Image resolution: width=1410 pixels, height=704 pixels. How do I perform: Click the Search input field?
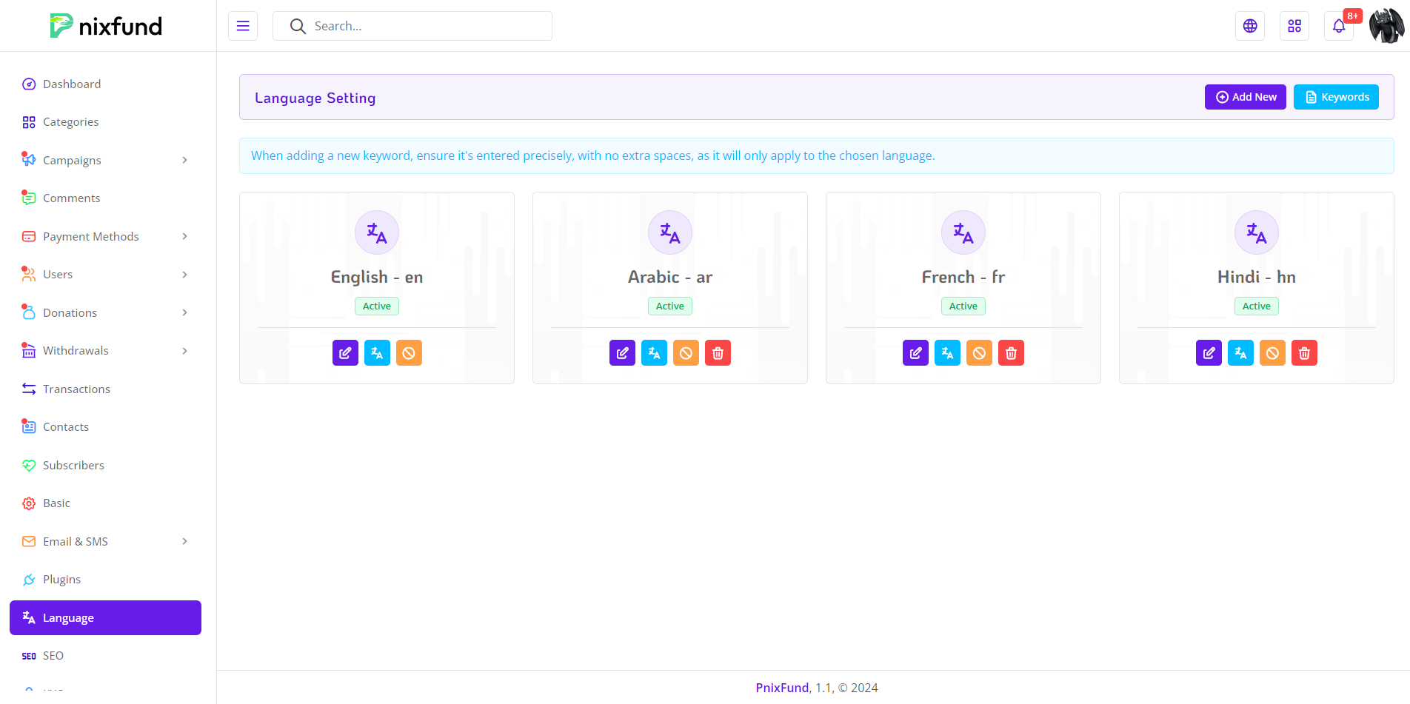tap(422, 26)
